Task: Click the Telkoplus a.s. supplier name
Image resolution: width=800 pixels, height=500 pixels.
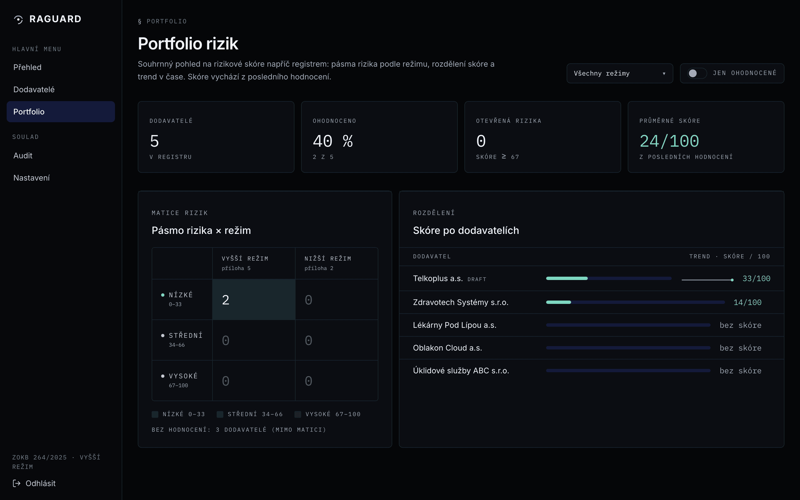Action: [x=438, y=278]
